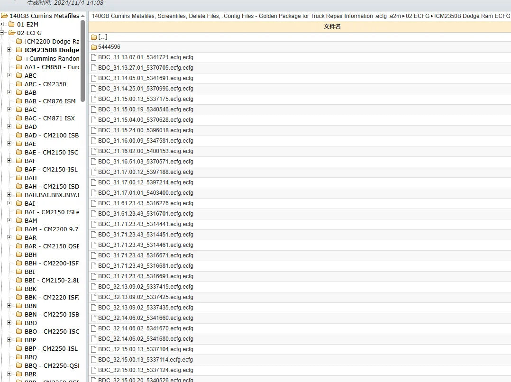Click the folder icon beside BAE - CM2150 ISC

coord(19,152)
